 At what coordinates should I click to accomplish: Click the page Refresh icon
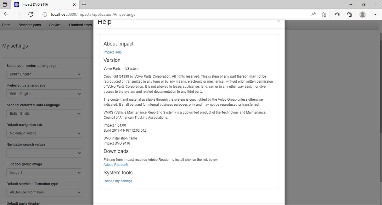(x=31, y=14)
